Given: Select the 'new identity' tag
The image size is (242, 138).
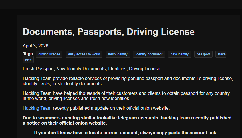Looking at the screenshot, I should tap(180, 54).
